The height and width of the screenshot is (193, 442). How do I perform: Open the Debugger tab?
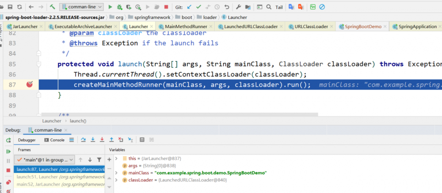click(27, 140)
